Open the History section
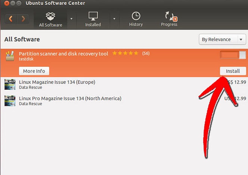The height and width of the screenshot is (175, 248). pyautogui.click(x=136, y=19)
